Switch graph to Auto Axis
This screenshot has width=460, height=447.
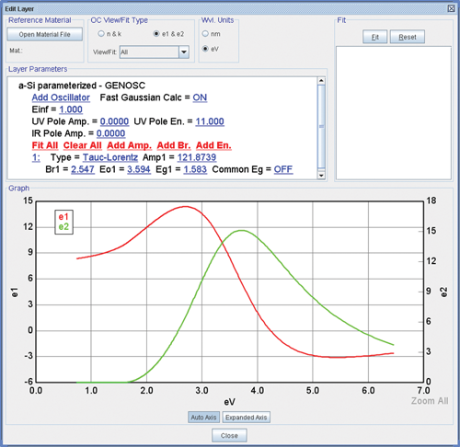(203, 418)
